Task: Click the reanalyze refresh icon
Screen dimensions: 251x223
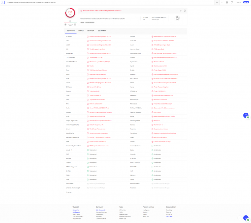Action: tap(181, 11)
